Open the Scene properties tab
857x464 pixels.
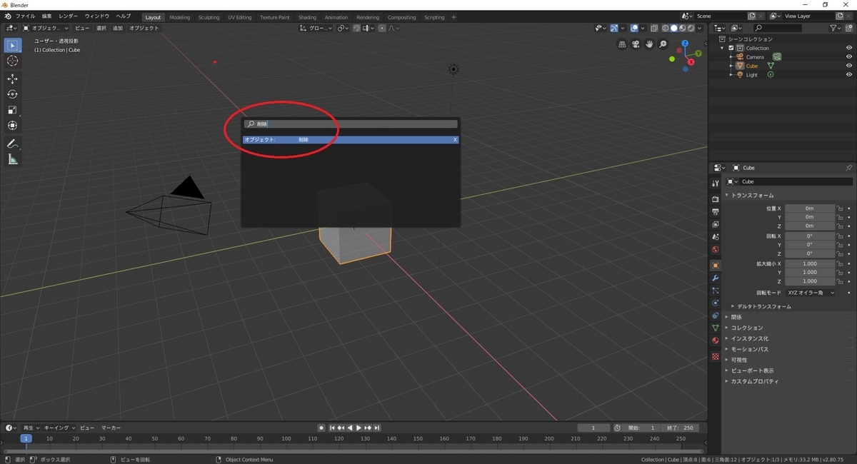(716, 237)
